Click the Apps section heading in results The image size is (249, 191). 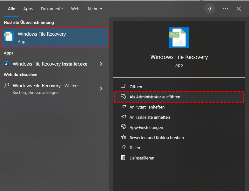[x=9, y=53]
